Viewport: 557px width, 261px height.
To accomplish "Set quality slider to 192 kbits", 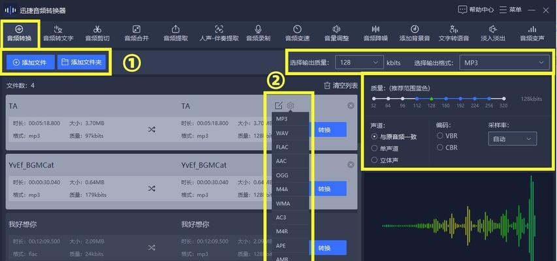I will coord(460,99).
